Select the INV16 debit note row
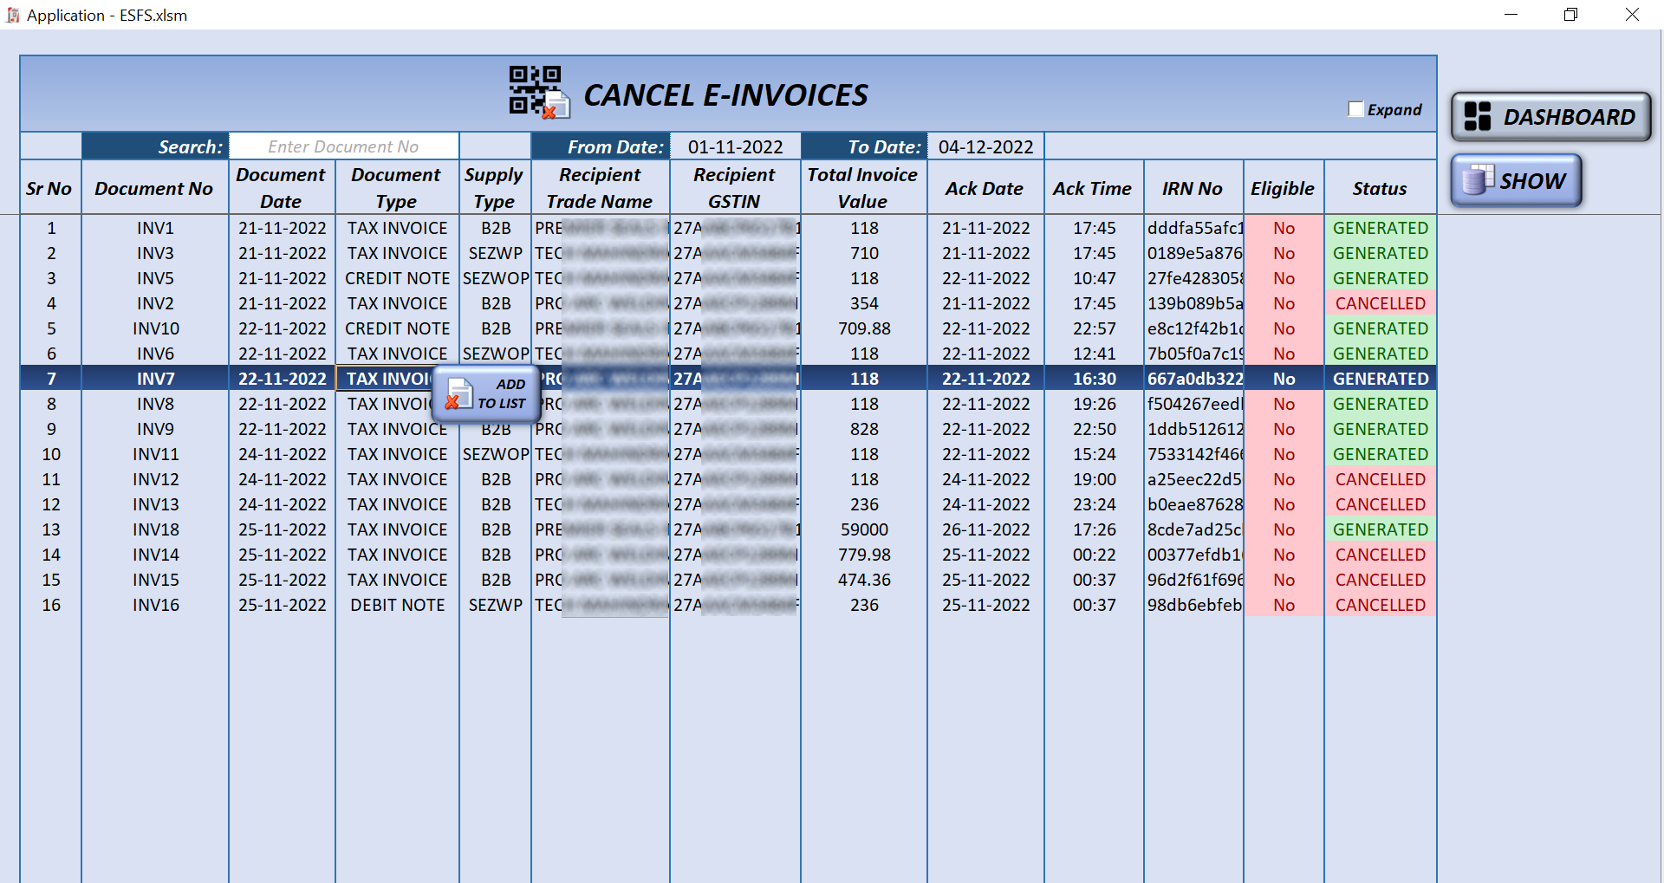1664x883 pixels. coord(155,605)
